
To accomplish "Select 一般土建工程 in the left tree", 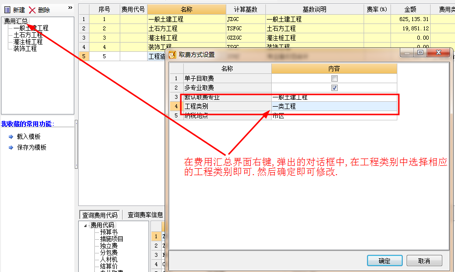I will 31,28.
